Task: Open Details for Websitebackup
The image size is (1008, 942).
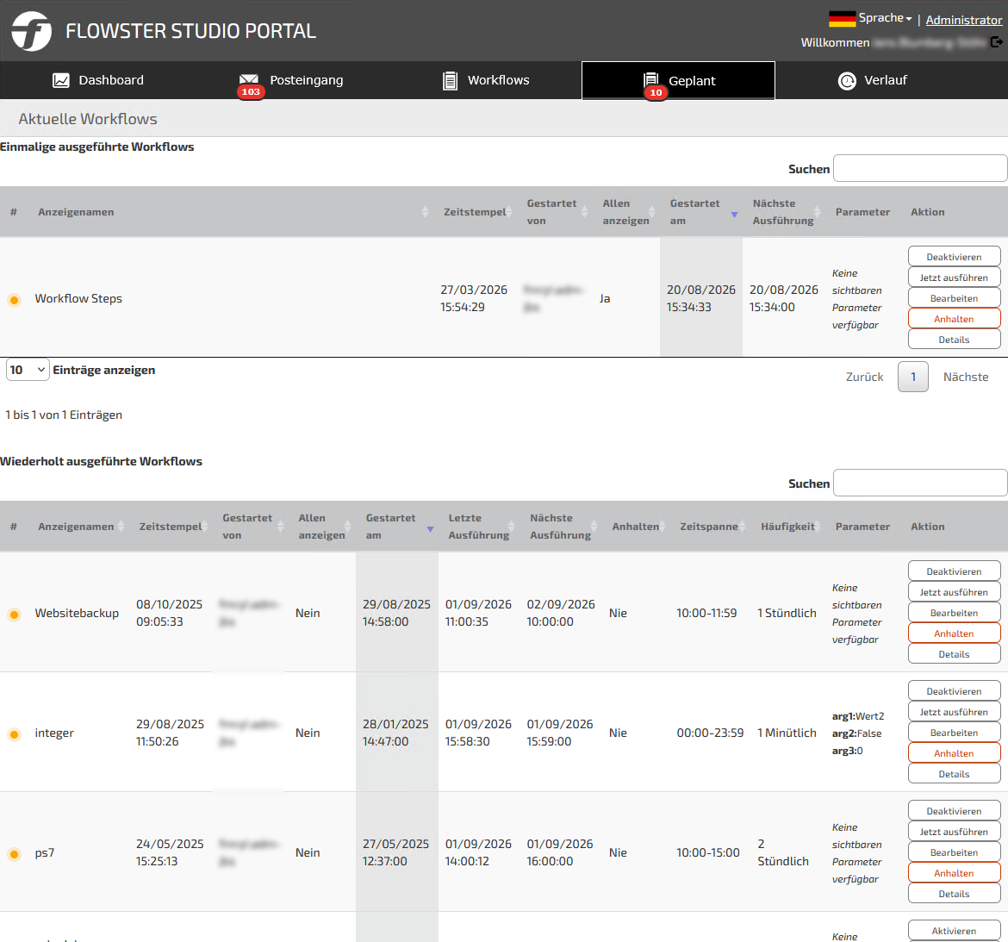Action: pyautogui.click(x=954, y=653)
